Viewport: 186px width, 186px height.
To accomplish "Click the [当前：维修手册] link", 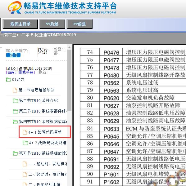I will point(20,72).
